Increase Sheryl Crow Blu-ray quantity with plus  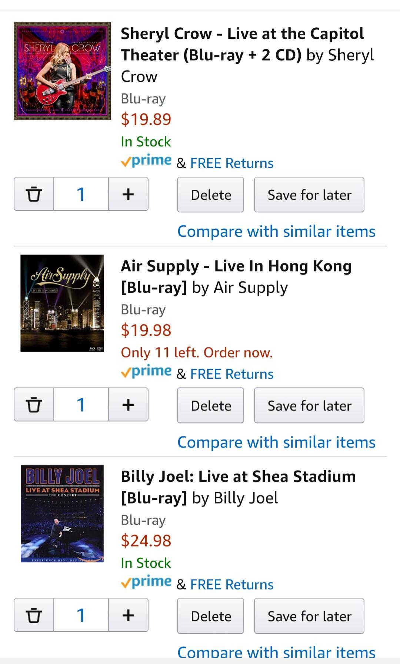pos(128,194)
